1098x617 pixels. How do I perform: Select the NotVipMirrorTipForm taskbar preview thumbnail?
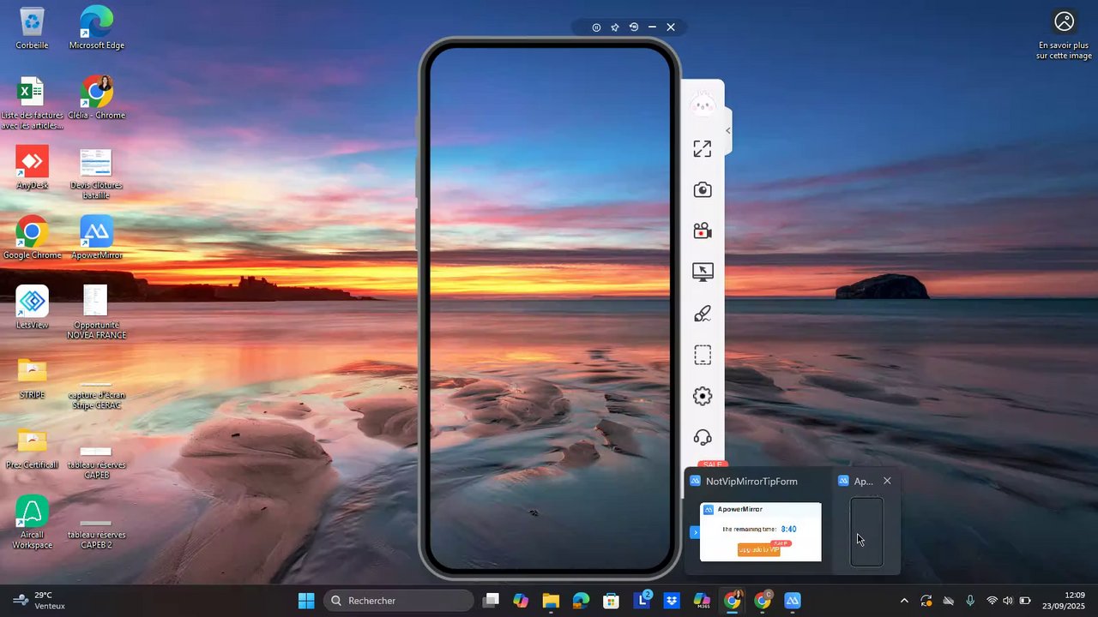(x=760, y=532)
